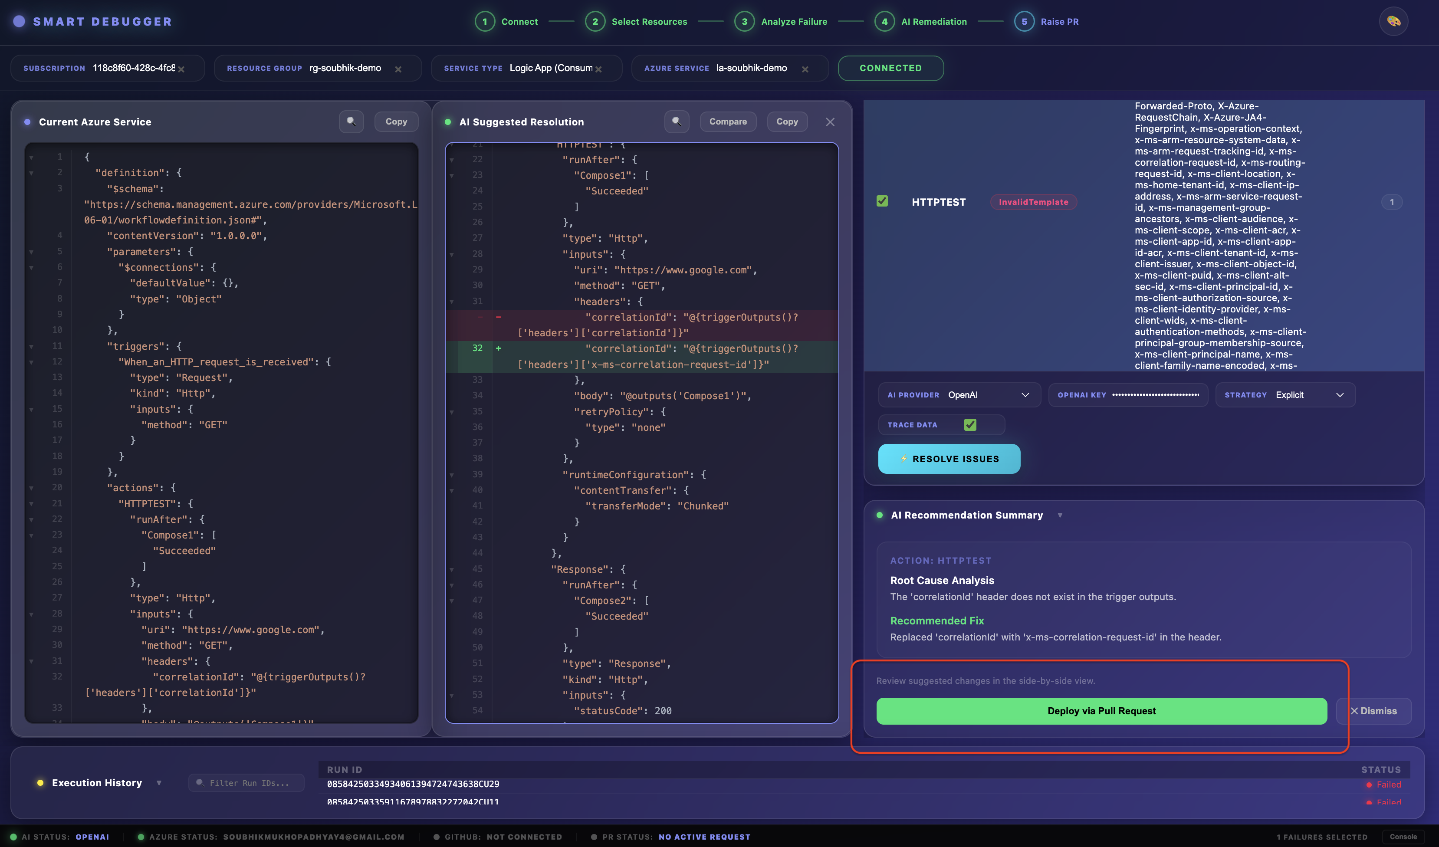This screenshot has width=1439, height=847.
Task: Open the Strategy dropdown
Action: click(1285, 395)
